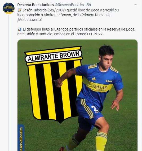Click the number 2 on the player's shorts
Screen dimensions: 142x151
coord(94,109)
